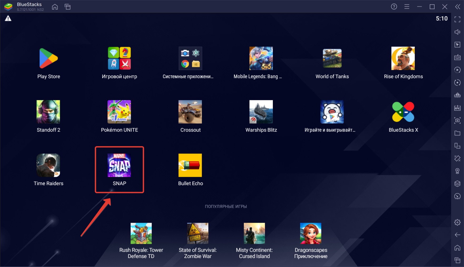Click the Install APK icon
464x267 pixels.
(x=457, y=108)
